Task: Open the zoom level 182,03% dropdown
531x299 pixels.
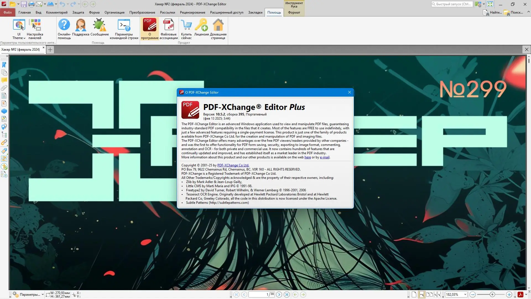Action: click(465, 295)
